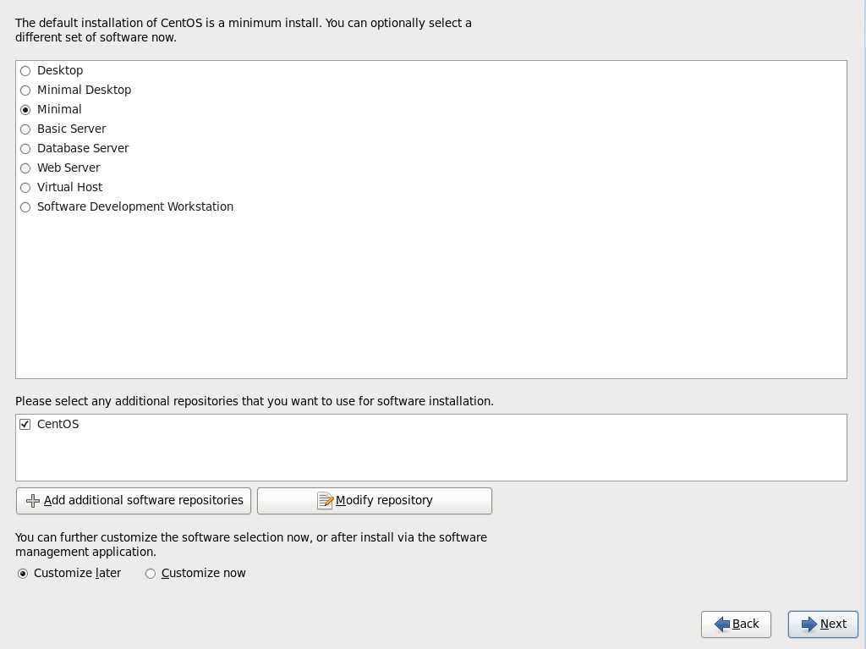
Task: Click the blue left arrow on Back
Action: tap(723, 624)
